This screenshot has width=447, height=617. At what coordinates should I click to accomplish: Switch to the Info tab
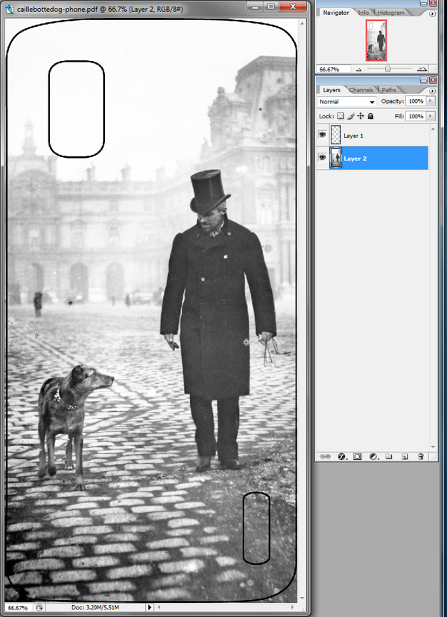tap(364, 13)
